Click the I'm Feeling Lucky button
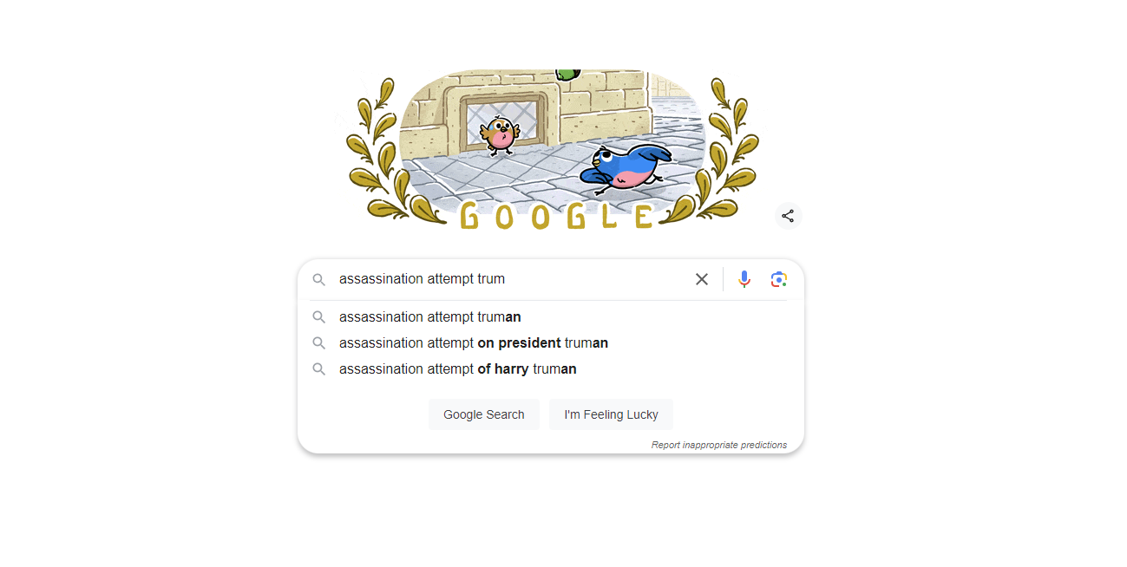Image resolution: width=1127 pixels, height=567 pixels. [611, 414]
